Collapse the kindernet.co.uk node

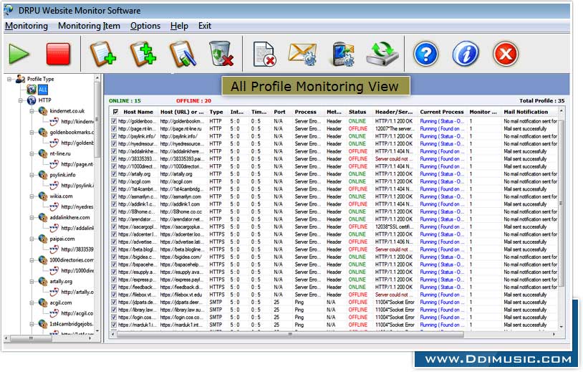click(32, 111)
